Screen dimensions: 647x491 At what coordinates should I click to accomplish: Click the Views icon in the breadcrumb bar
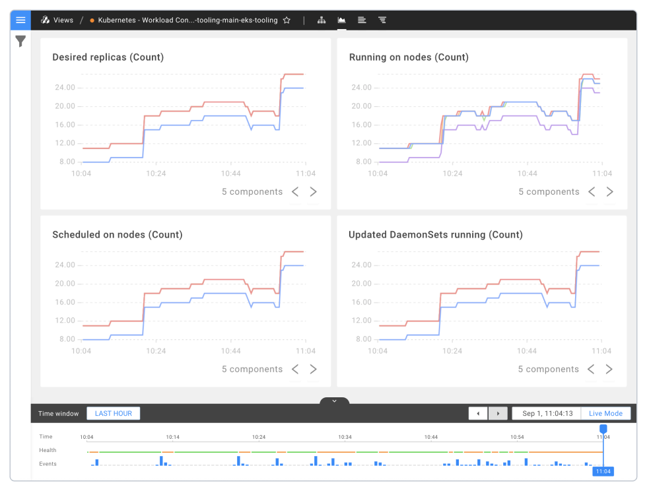point(44,20)
